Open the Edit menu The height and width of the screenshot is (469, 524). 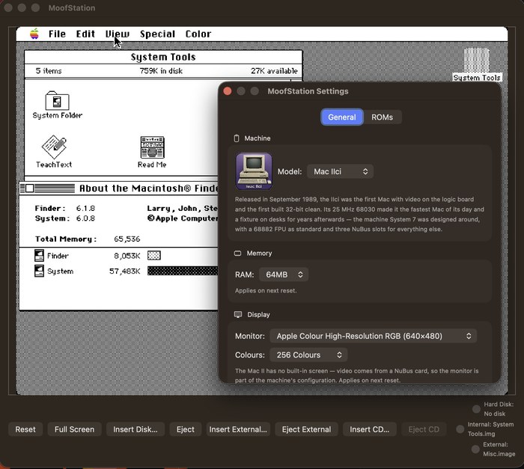[x=85, y=34]
